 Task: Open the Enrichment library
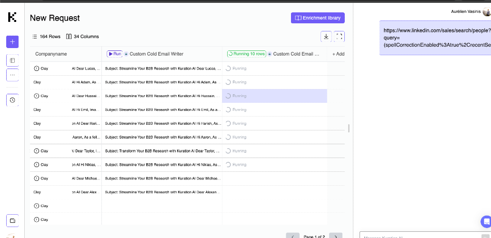318,18
